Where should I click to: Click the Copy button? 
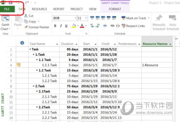(30, 22)
